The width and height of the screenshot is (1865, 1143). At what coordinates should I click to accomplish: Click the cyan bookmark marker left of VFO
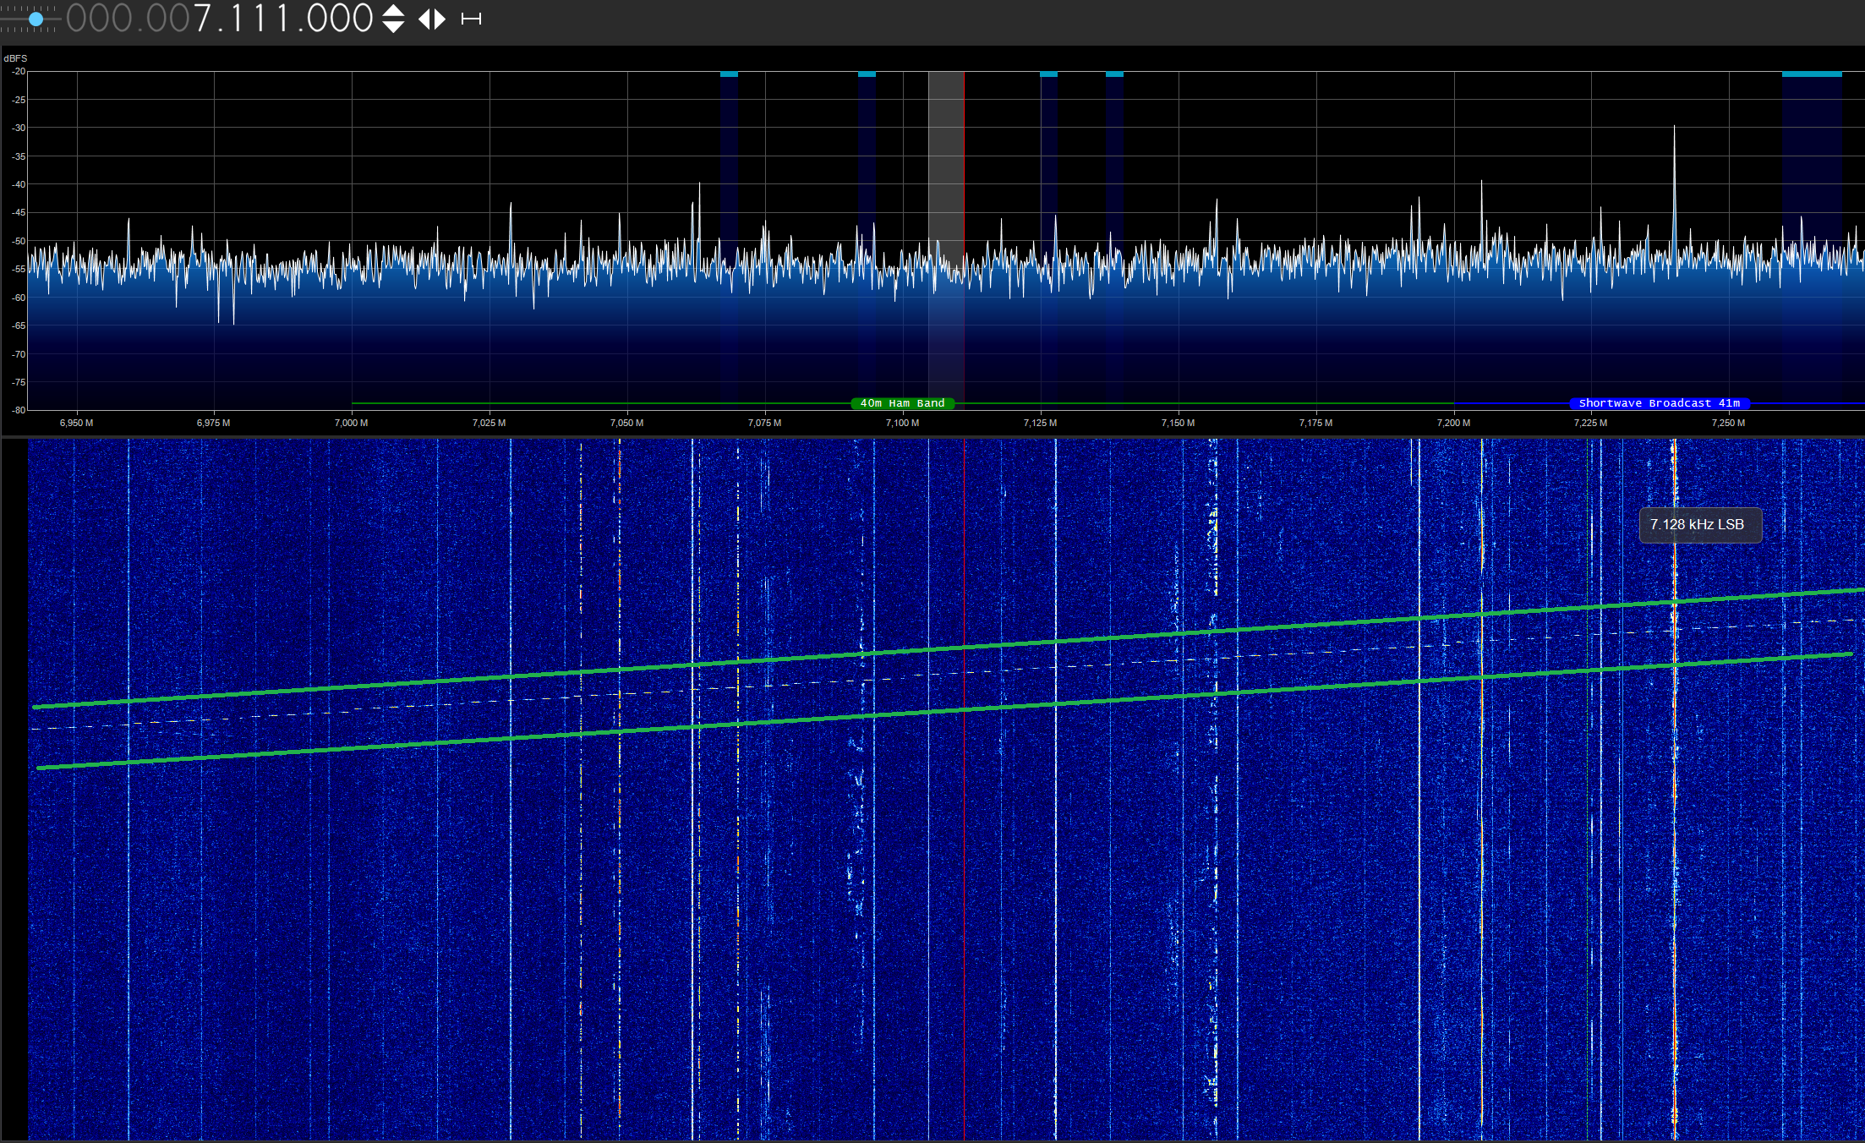[867, 74]
